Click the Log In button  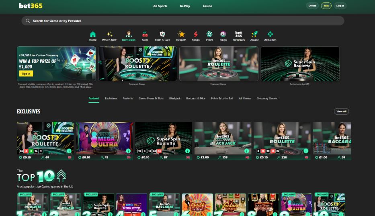(340, 6)
